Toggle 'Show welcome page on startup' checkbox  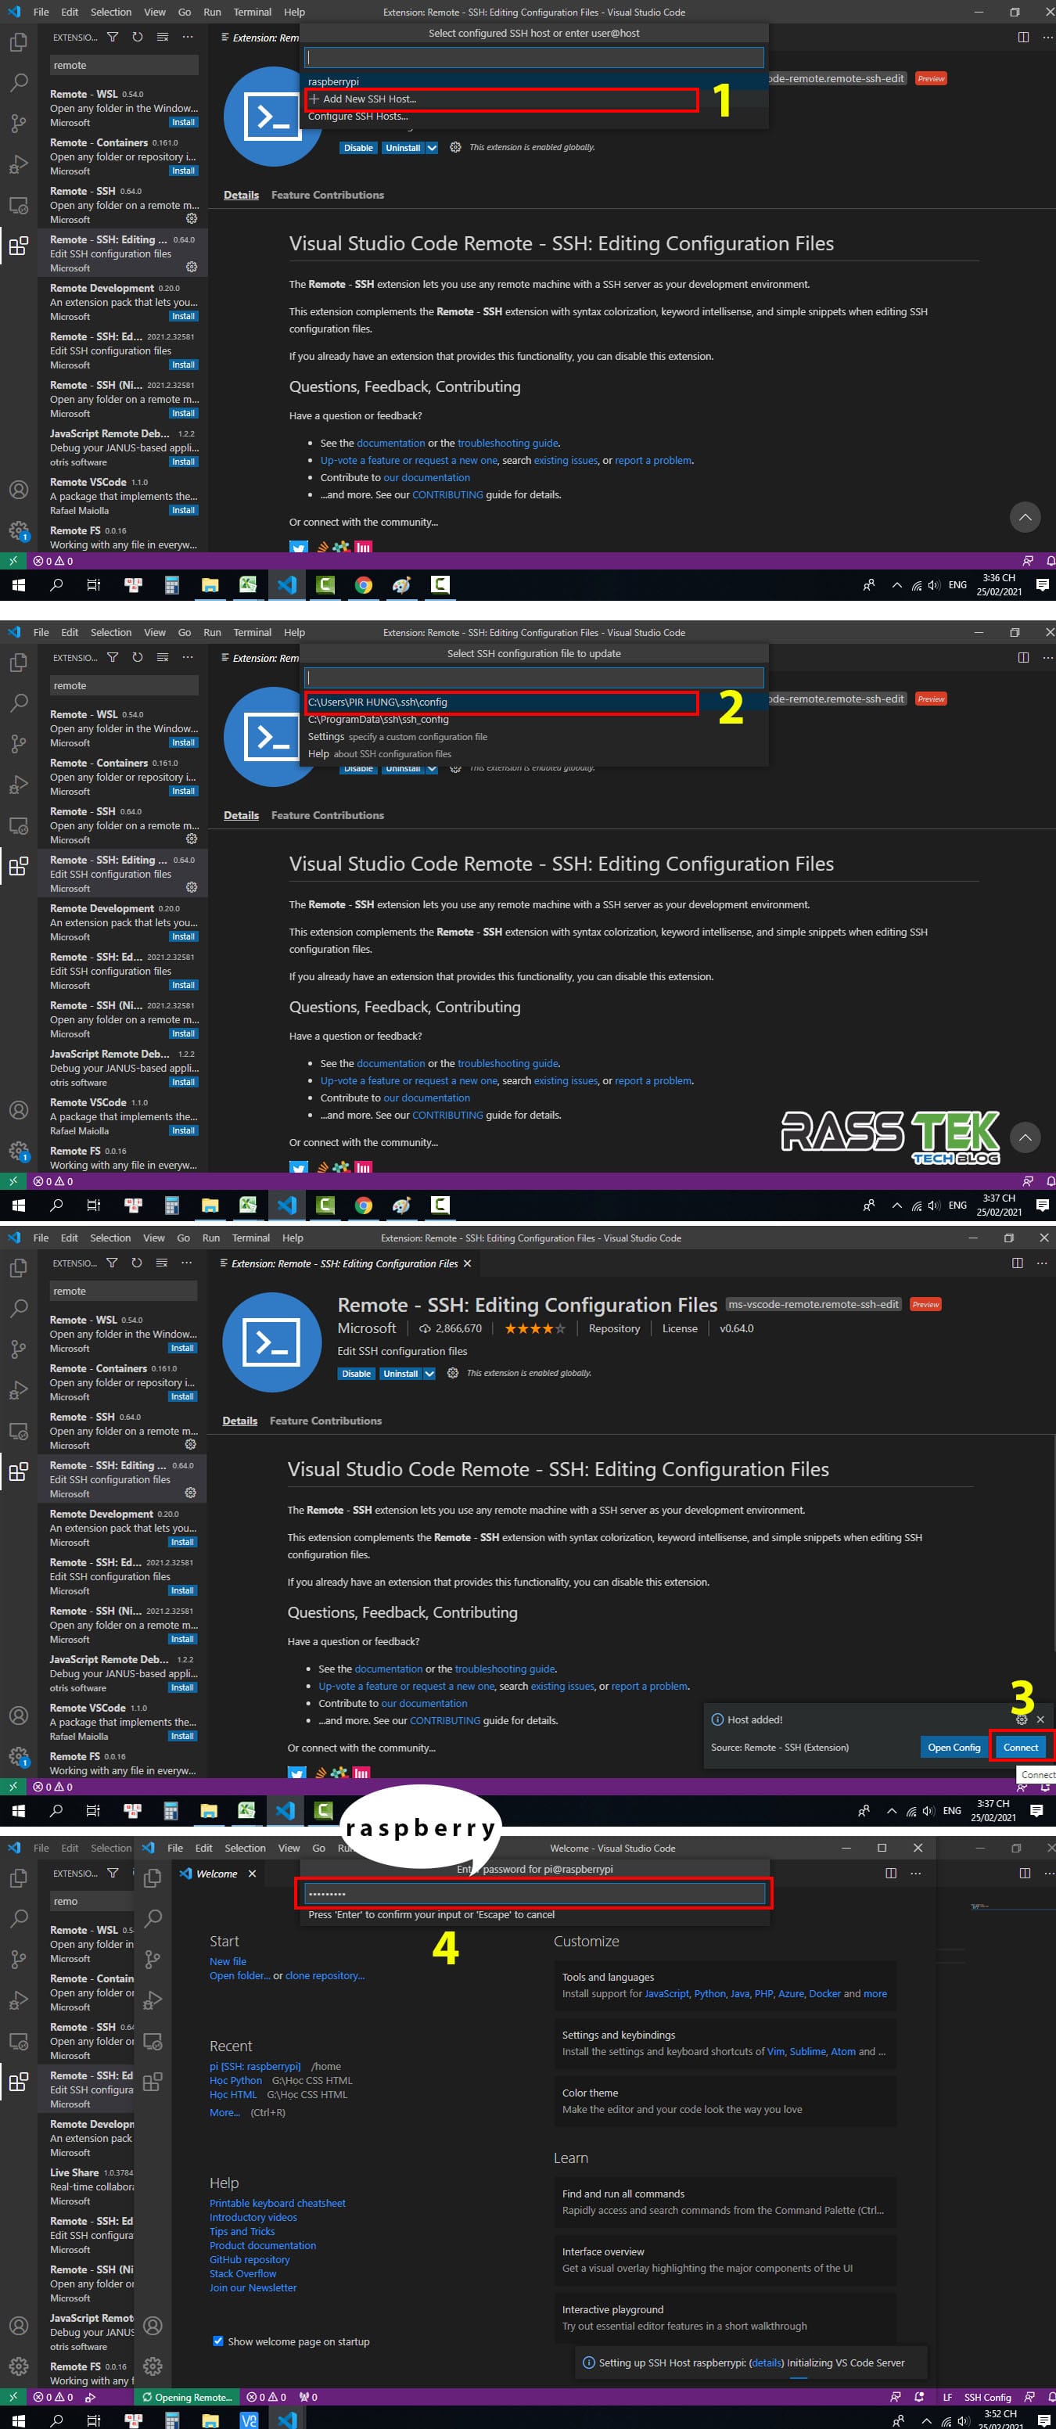217,2341
